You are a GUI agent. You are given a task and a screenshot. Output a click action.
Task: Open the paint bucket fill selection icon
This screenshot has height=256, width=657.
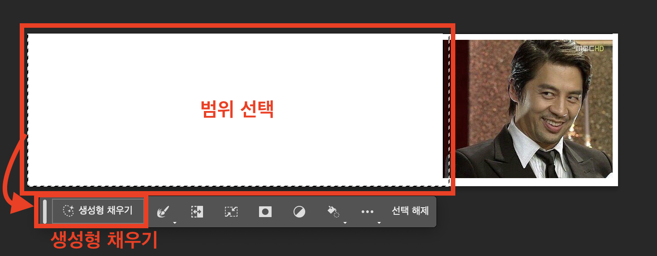click(333, 212)
